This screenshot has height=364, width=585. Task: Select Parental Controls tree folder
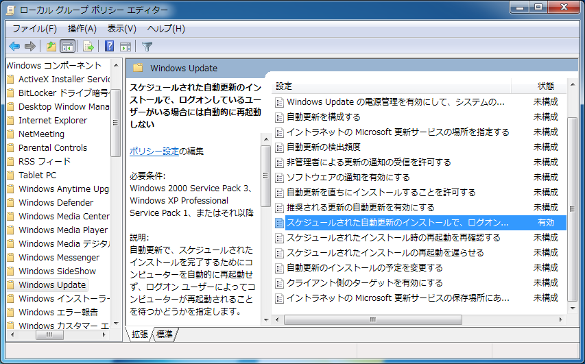pos(53,147)
